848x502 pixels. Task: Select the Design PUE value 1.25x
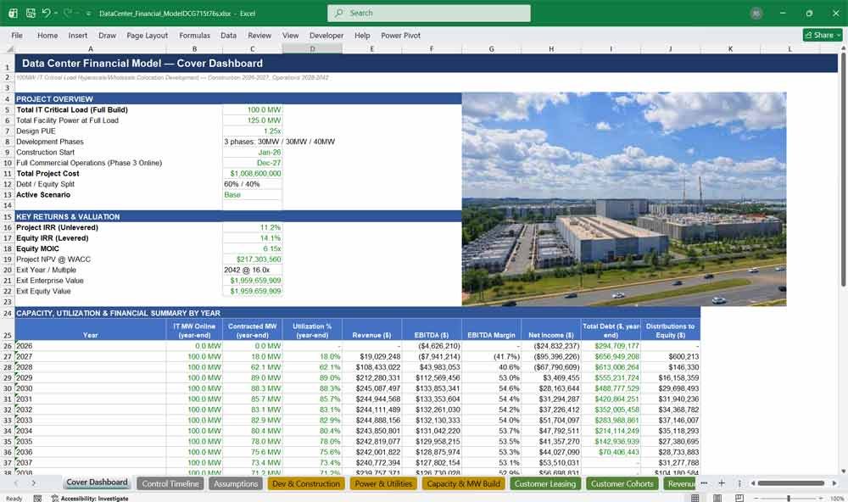252,131
